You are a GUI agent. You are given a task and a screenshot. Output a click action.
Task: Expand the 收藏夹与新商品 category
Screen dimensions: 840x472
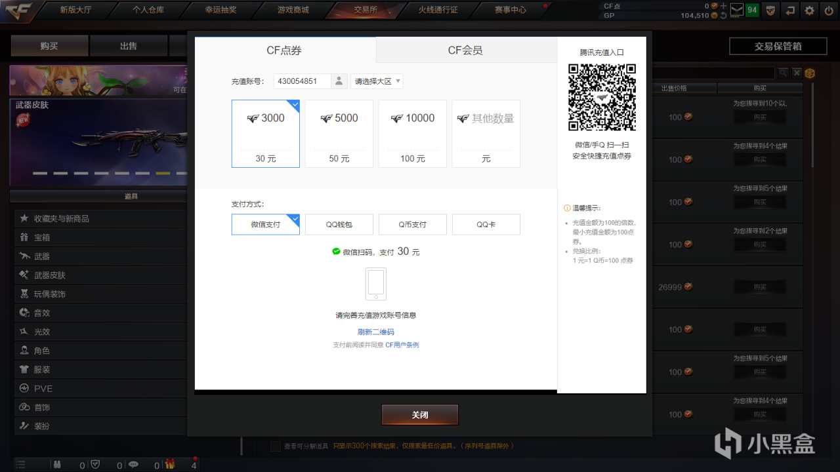pyautogui.click(x=102, y=218)
